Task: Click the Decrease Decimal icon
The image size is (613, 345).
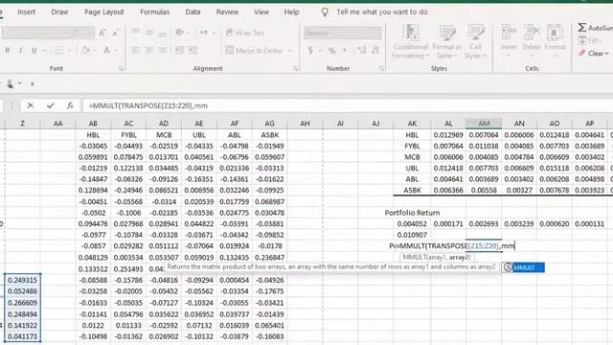Action: coord(375,51)
